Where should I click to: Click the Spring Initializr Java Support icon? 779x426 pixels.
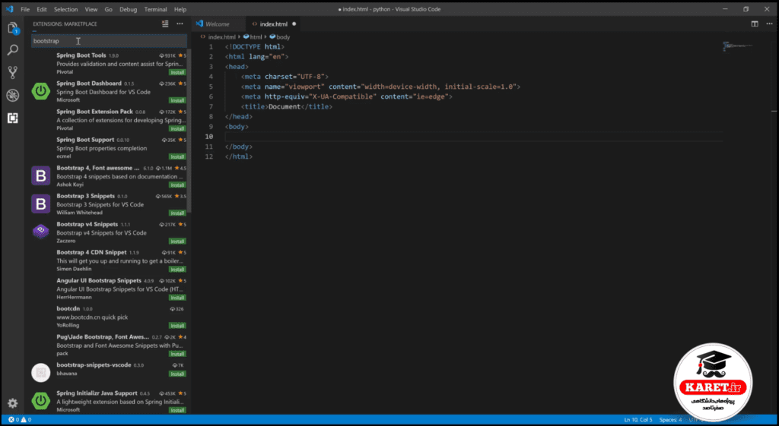pyautogui.click(x=41, y=401)
